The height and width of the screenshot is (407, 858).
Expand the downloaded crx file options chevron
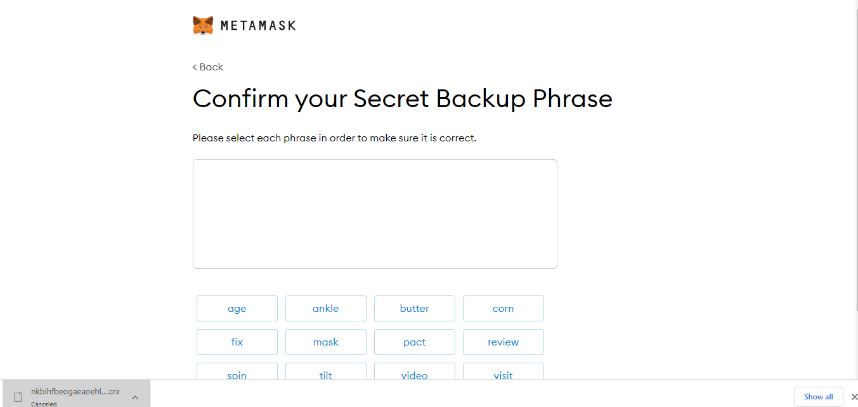pos(135,397)
